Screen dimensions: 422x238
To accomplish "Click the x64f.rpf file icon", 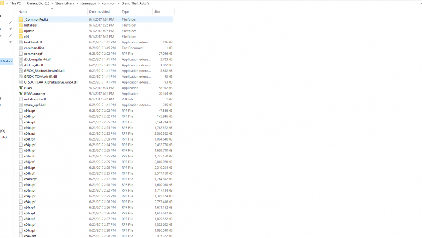I will (x=21, y=139).
